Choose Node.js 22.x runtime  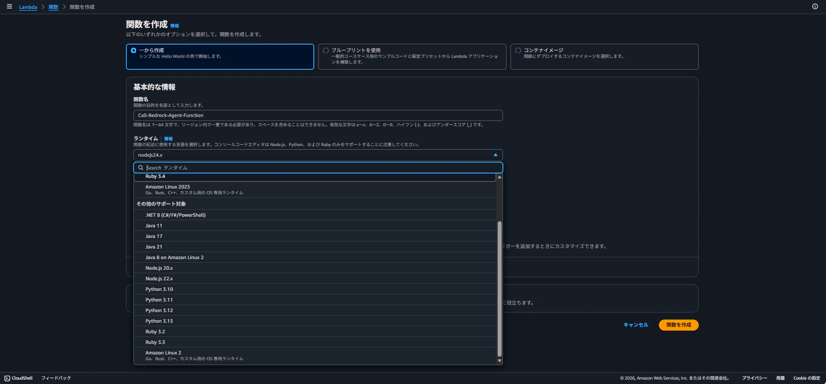(x=315, y=279)
